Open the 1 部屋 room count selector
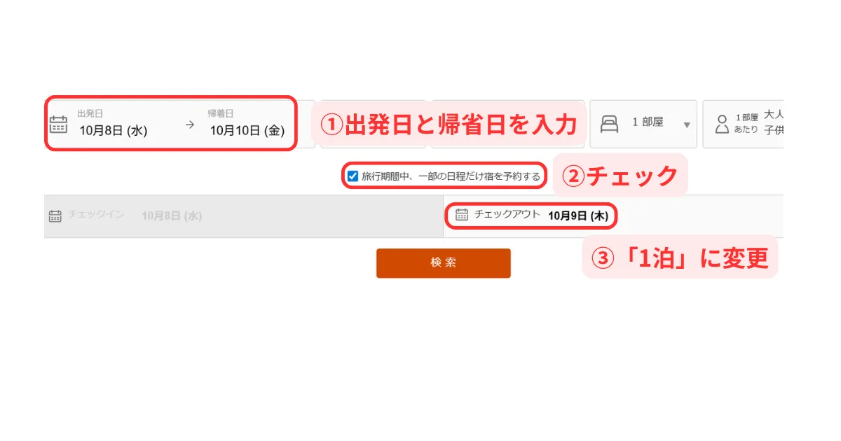 click(643, 124)
